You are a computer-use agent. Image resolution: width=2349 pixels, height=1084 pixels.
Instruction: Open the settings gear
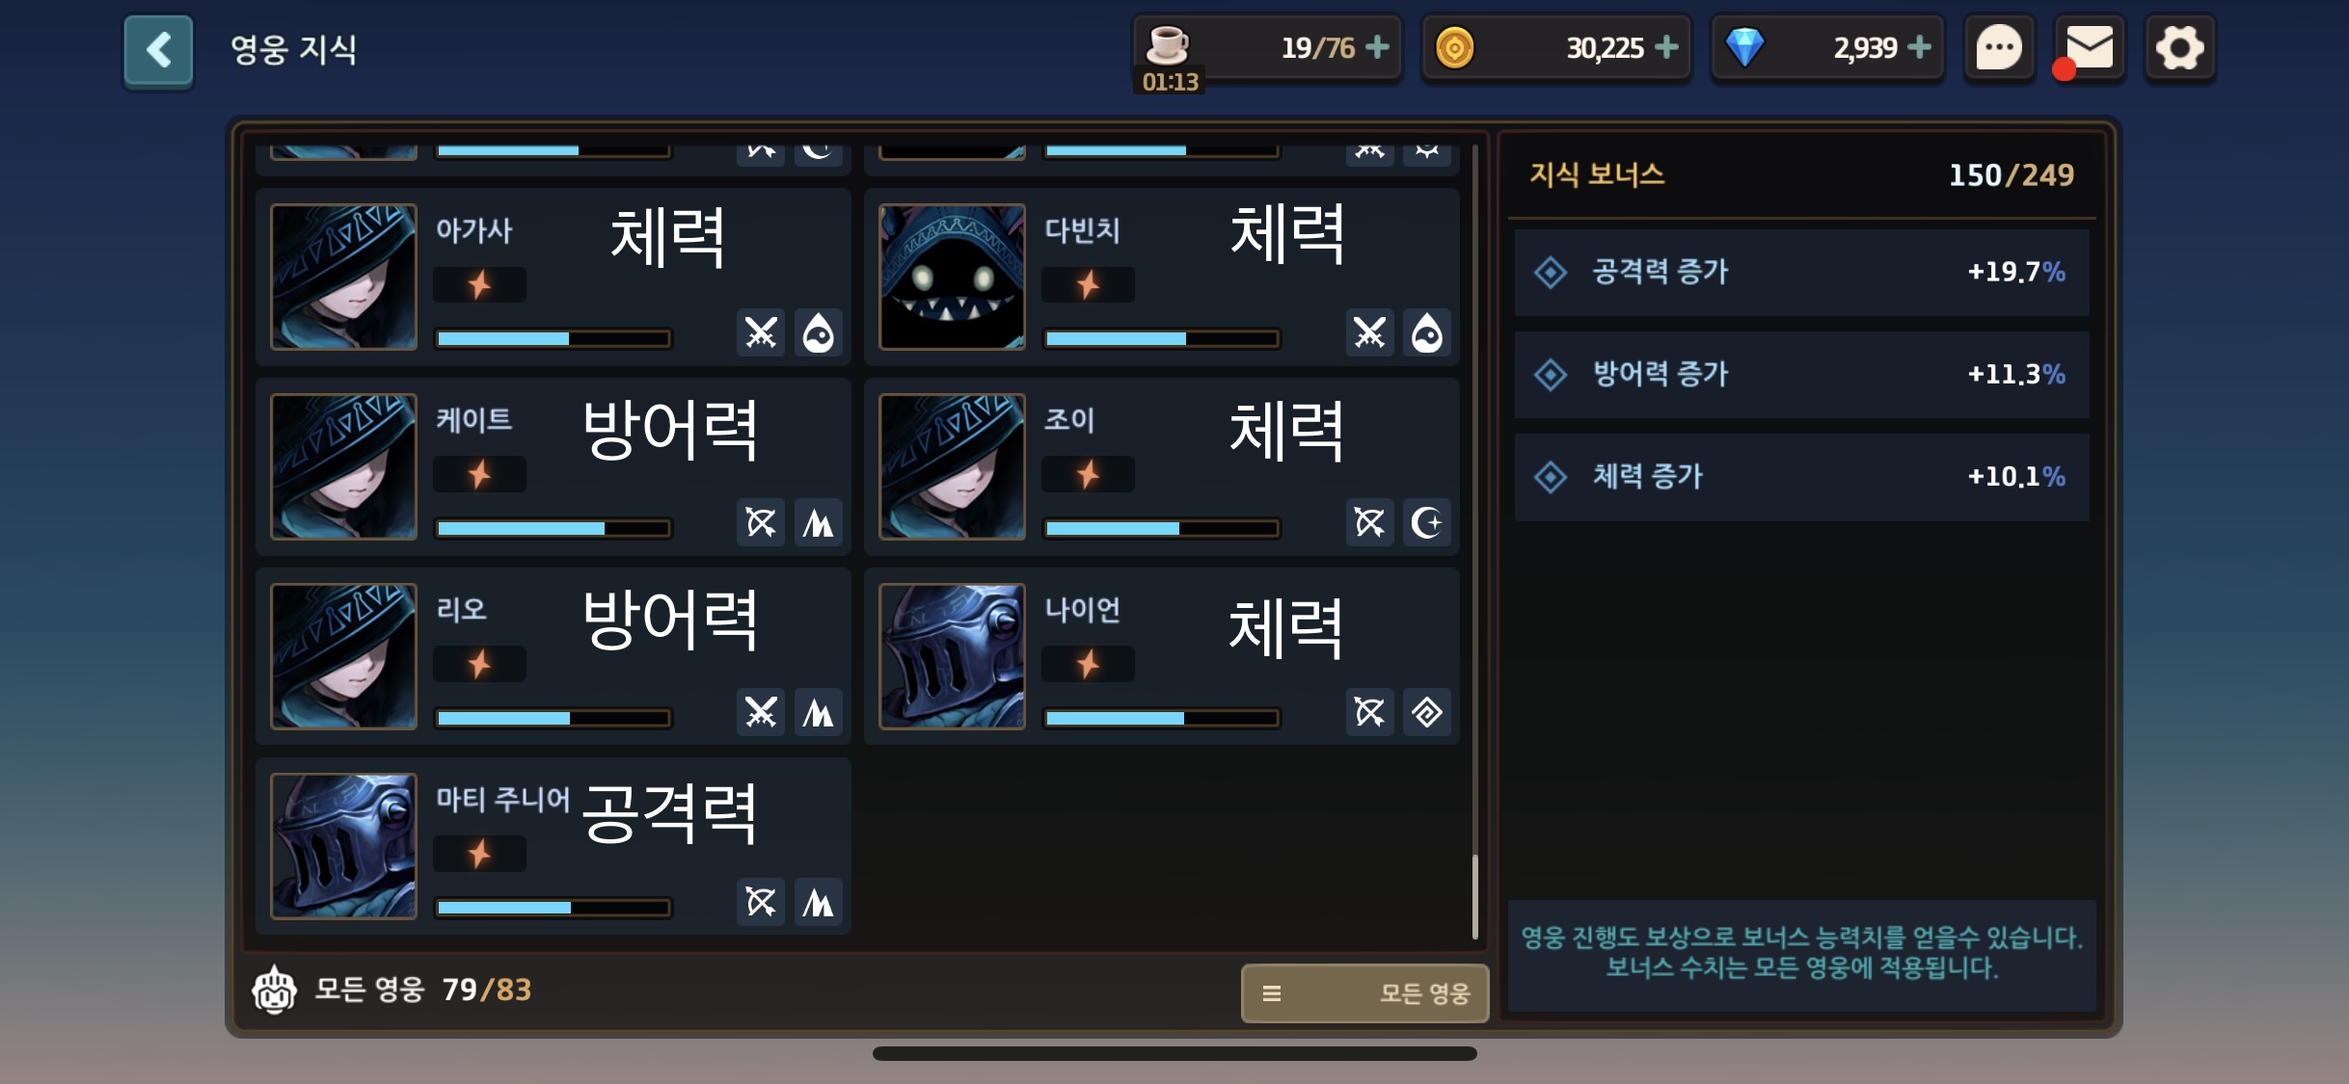(x=2179, y=48)
